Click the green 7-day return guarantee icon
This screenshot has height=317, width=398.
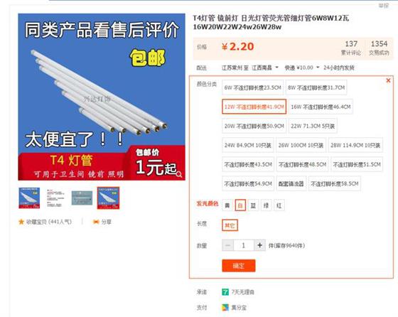point(225,292)
